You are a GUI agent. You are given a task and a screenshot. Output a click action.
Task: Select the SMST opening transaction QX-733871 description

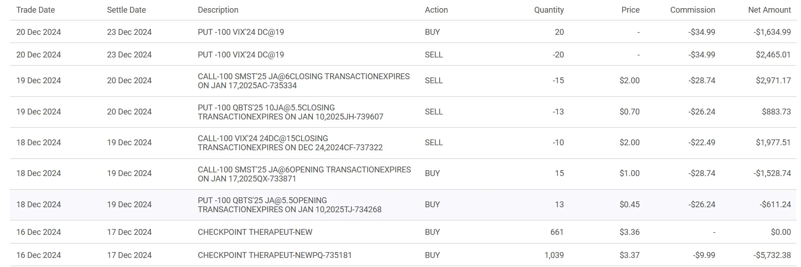click(304, 174)
